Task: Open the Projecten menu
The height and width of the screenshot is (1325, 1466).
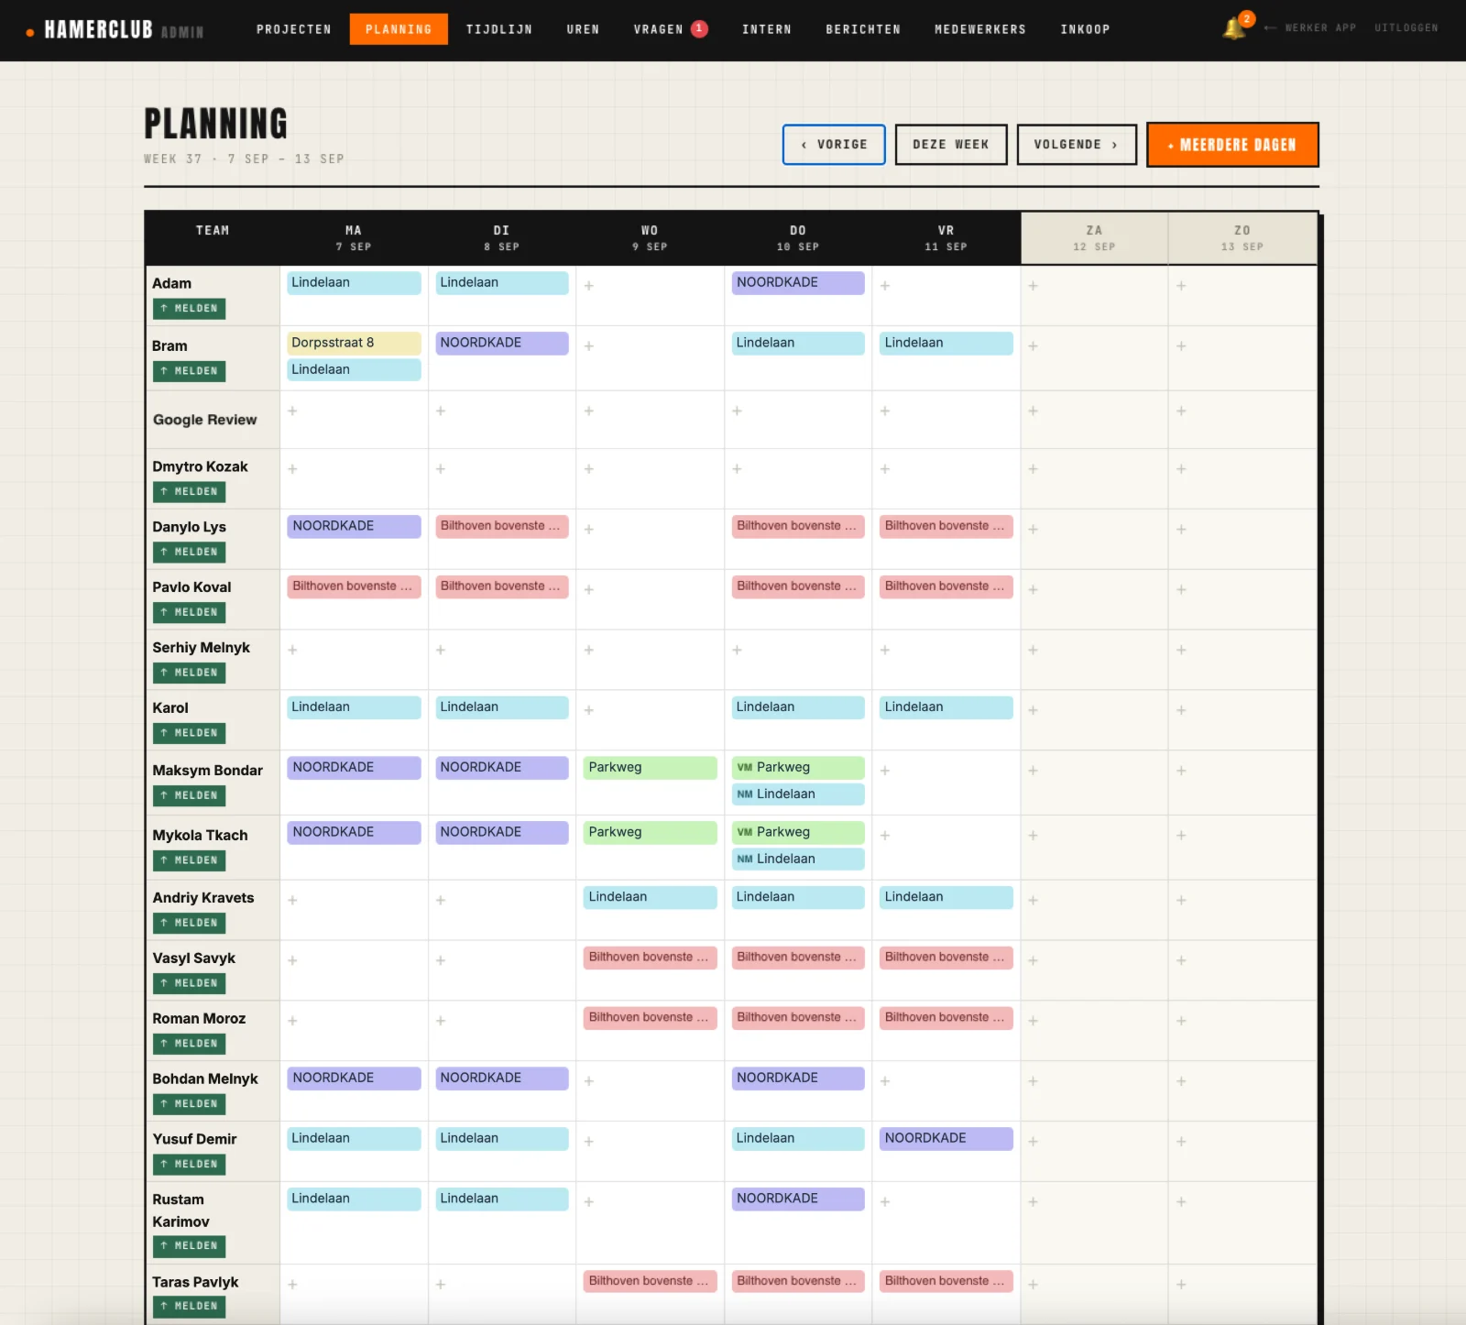Action: pyautogui.click(x=294, y=29)
